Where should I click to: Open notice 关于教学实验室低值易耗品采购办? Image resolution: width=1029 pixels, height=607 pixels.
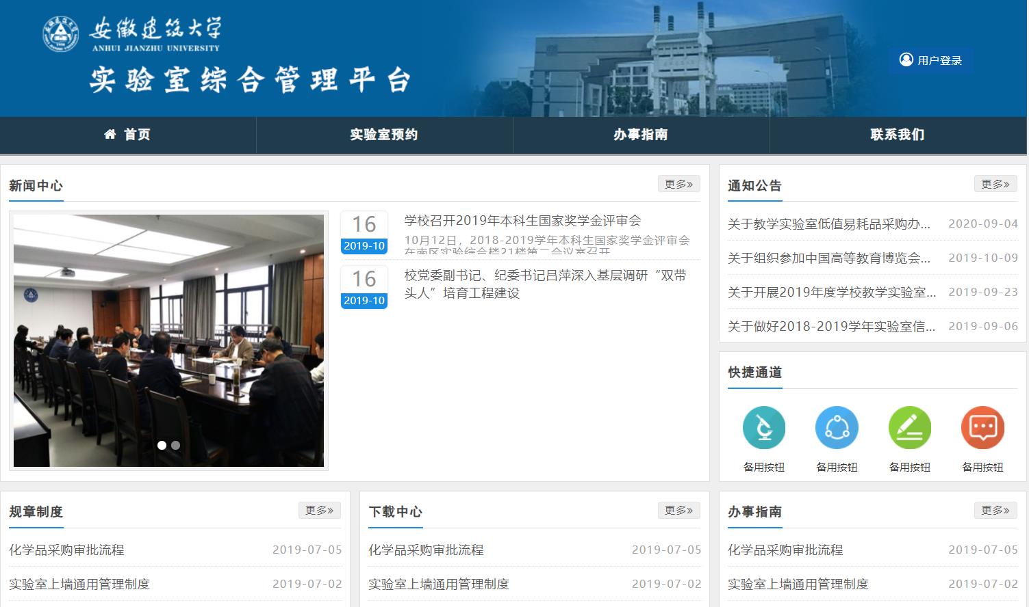coord(828,224)
